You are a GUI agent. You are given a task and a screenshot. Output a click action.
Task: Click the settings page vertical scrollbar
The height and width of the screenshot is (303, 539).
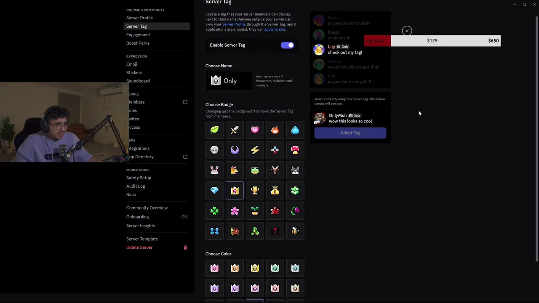(536, 139)
